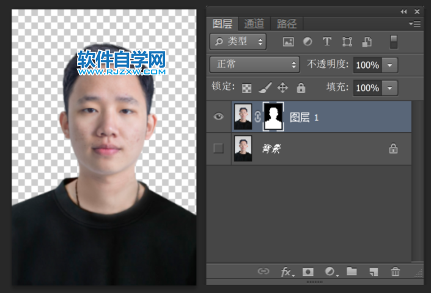
Task: Switch to the 通道 tab
Action: [254, 24]
